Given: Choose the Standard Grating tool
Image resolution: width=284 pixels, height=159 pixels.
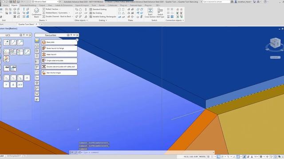Looking at the screenshot, I should click(x=98, y=9).
